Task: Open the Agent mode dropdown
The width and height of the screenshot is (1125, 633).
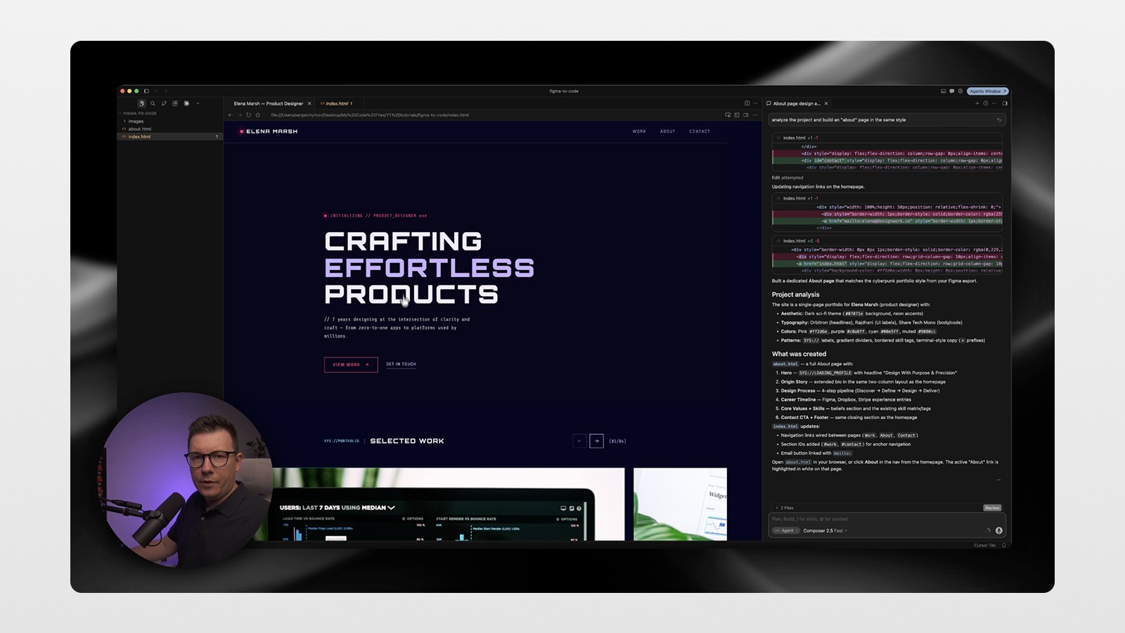Action: coord(785,530)
